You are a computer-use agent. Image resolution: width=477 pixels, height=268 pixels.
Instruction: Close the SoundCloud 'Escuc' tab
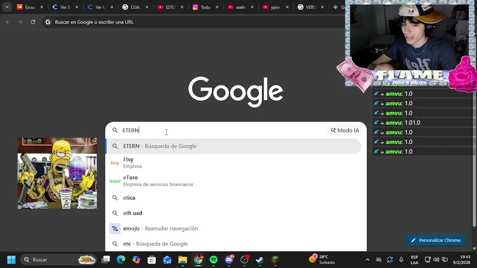pyautogui.click(x=42, y=7)
